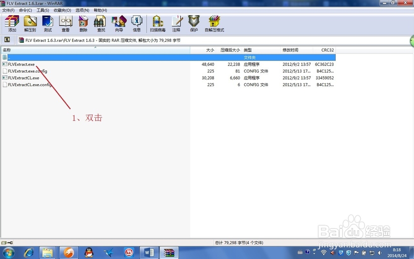Image resolution: width=414 pixels, height=259 pixels.
Task: Click the up one level arrow button
Action: (7, 40)
